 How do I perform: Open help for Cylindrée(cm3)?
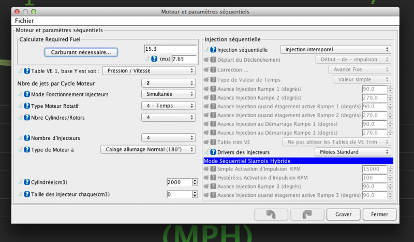pos(27,182)
